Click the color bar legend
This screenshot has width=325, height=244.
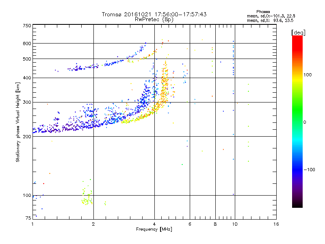[297, 121]
